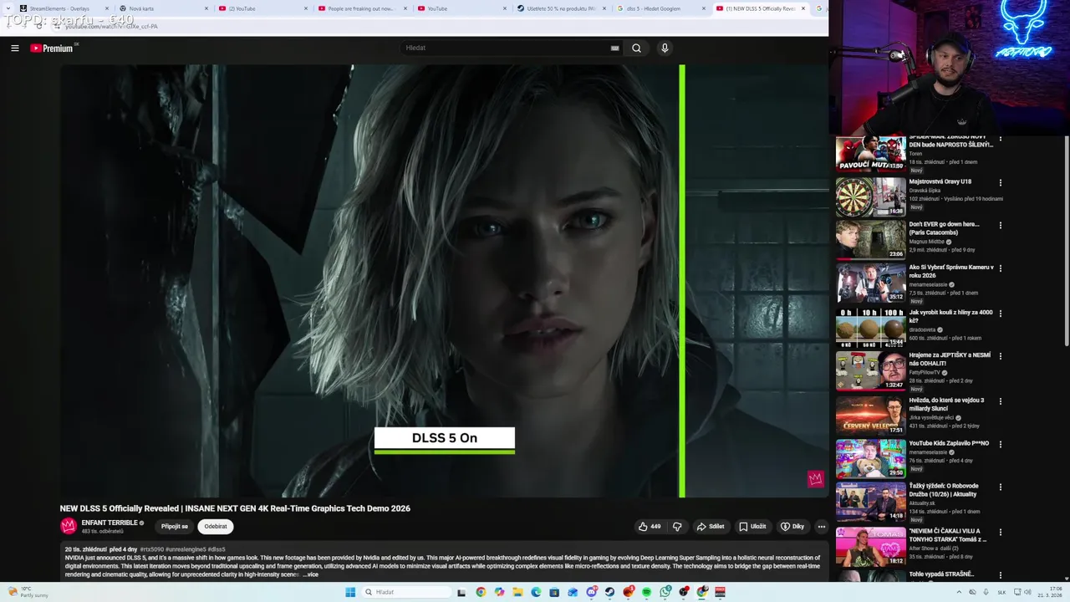Image resolution: width=1070 pixels, height=602 pixels.
Task: Open Jak vyrobit kouli z hlíny thumbnail
Action: 870,328
